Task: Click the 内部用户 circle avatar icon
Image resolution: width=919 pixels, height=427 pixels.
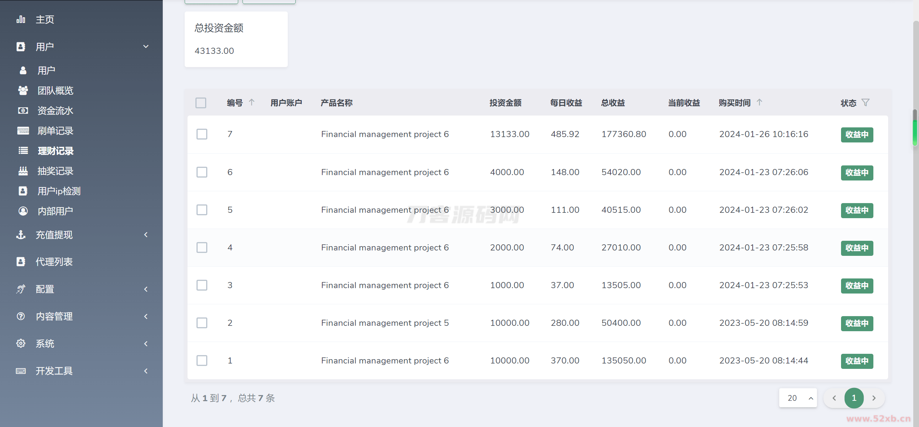Action: [23, 211]
